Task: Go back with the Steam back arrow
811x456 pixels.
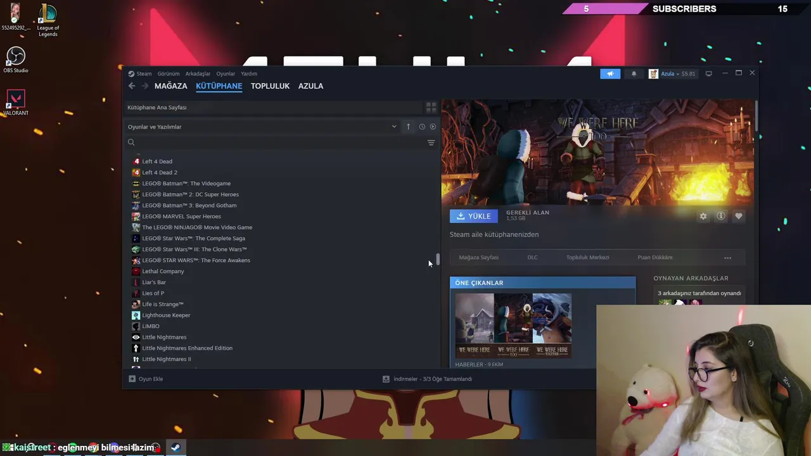Action: click(132, 85)
